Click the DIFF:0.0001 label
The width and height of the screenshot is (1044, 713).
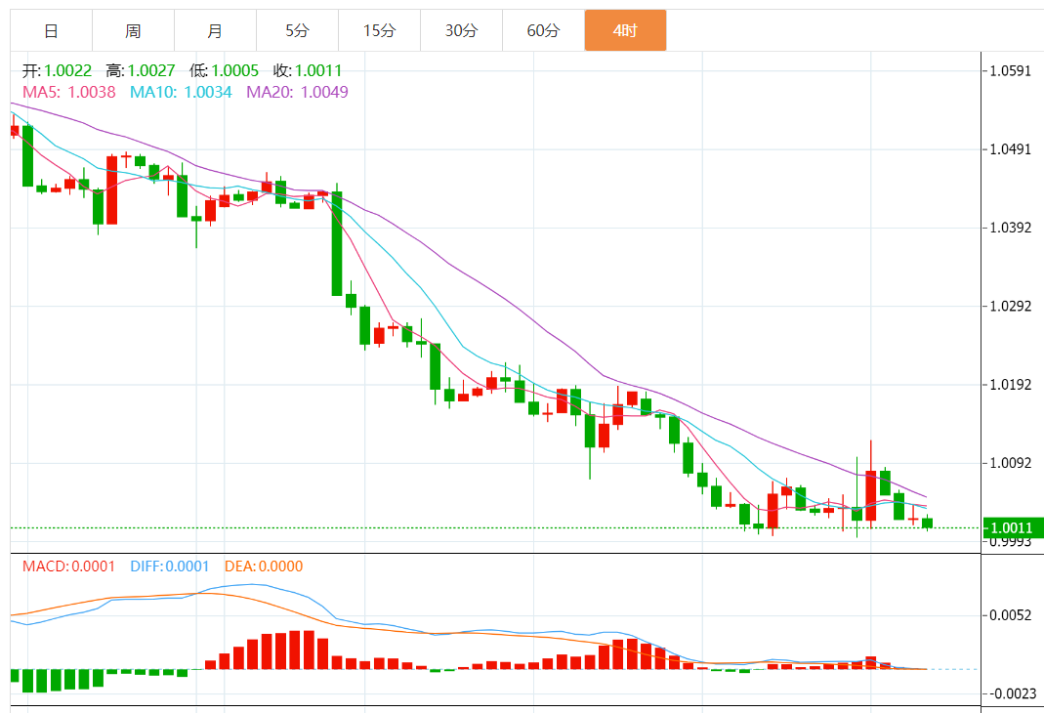[x=170, y=566]
